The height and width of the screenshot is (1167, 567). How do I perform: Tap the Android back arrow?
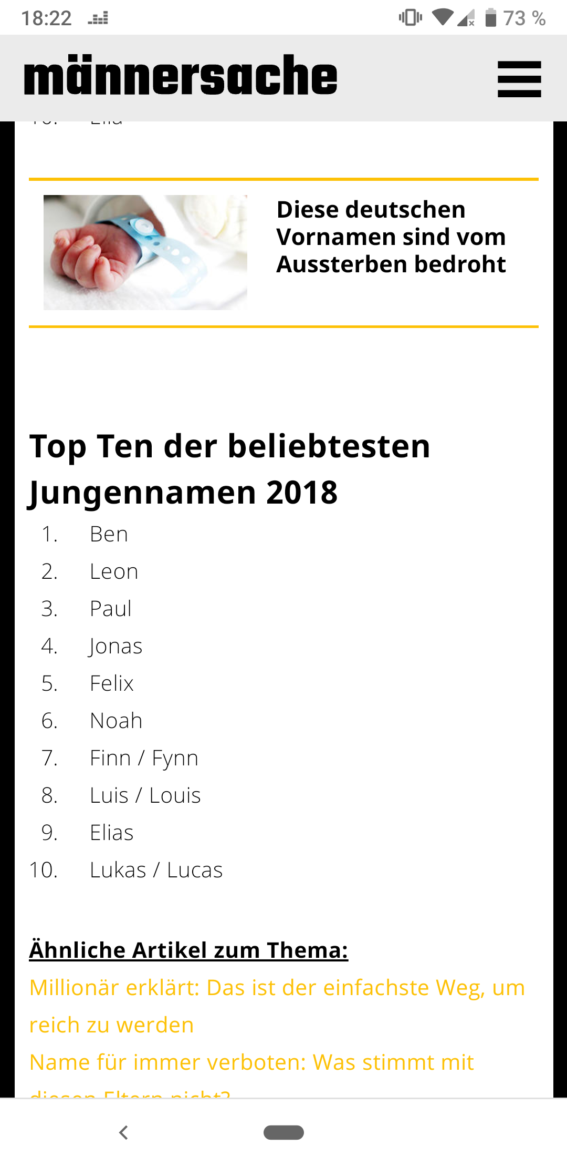point(124,1132)
